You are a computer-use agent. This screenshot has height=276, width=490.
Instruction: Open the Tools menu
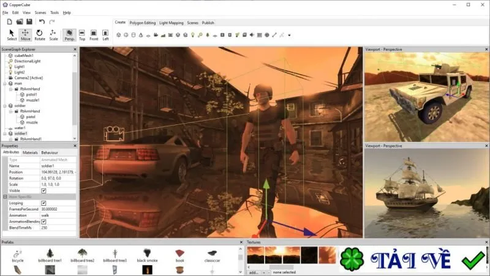click(55, 12)
